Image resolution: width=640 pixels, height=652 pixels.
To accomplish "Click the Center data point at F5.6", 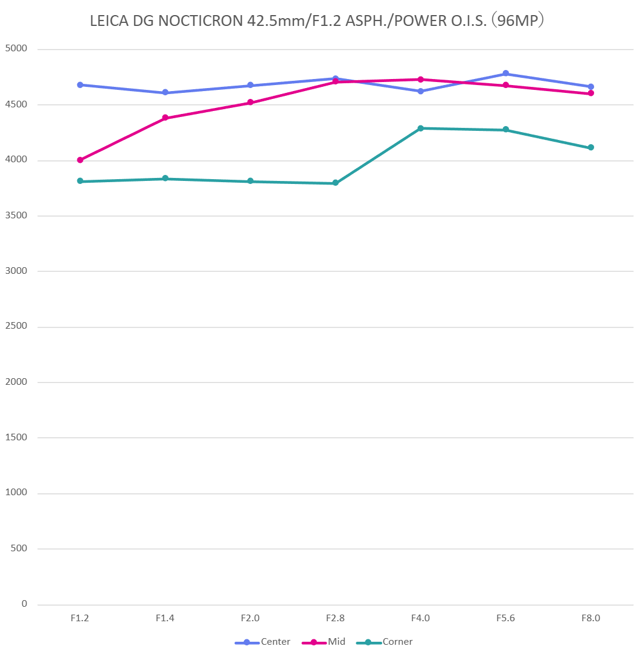I will tap(505, 74).
